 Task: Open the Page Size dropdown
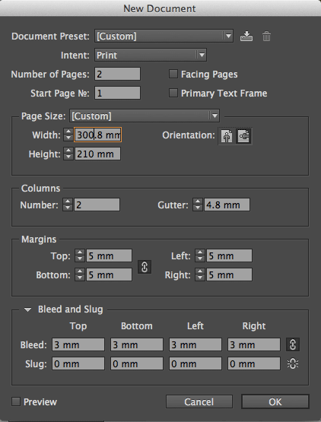click(x=145, y=116)
